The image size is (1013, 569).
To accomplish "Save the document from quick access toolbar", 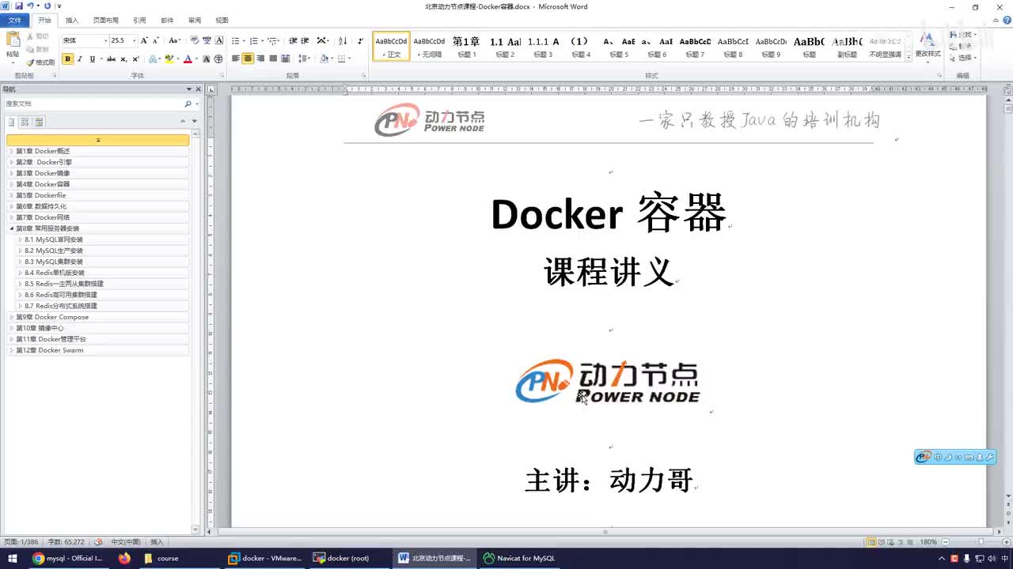I will [x=18, y=6].
